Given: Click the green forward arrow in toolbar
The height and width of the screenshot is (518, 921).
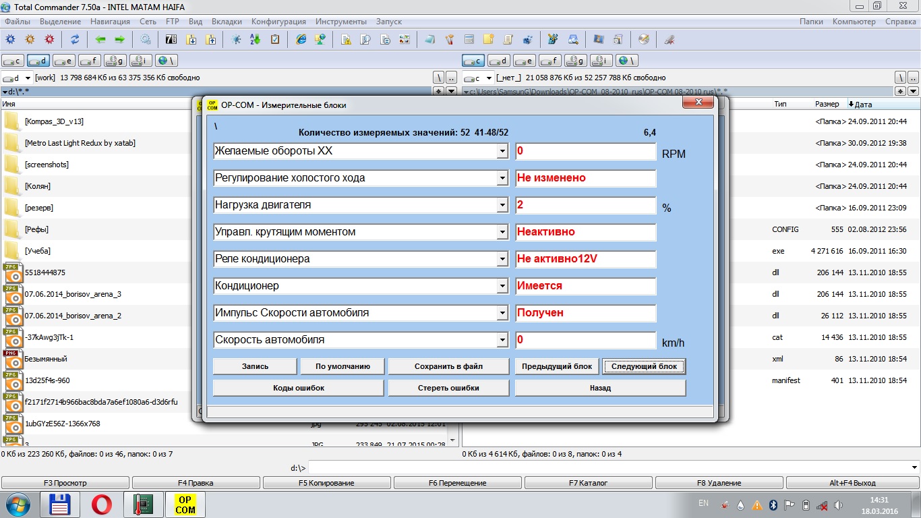Looking at the screenshot, I should click(119, 40).
